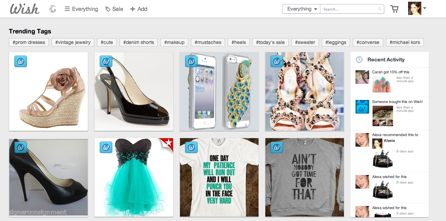Screen dimensions: 446x221
Task: Click the Wish logo
Action: click(25, 9)
